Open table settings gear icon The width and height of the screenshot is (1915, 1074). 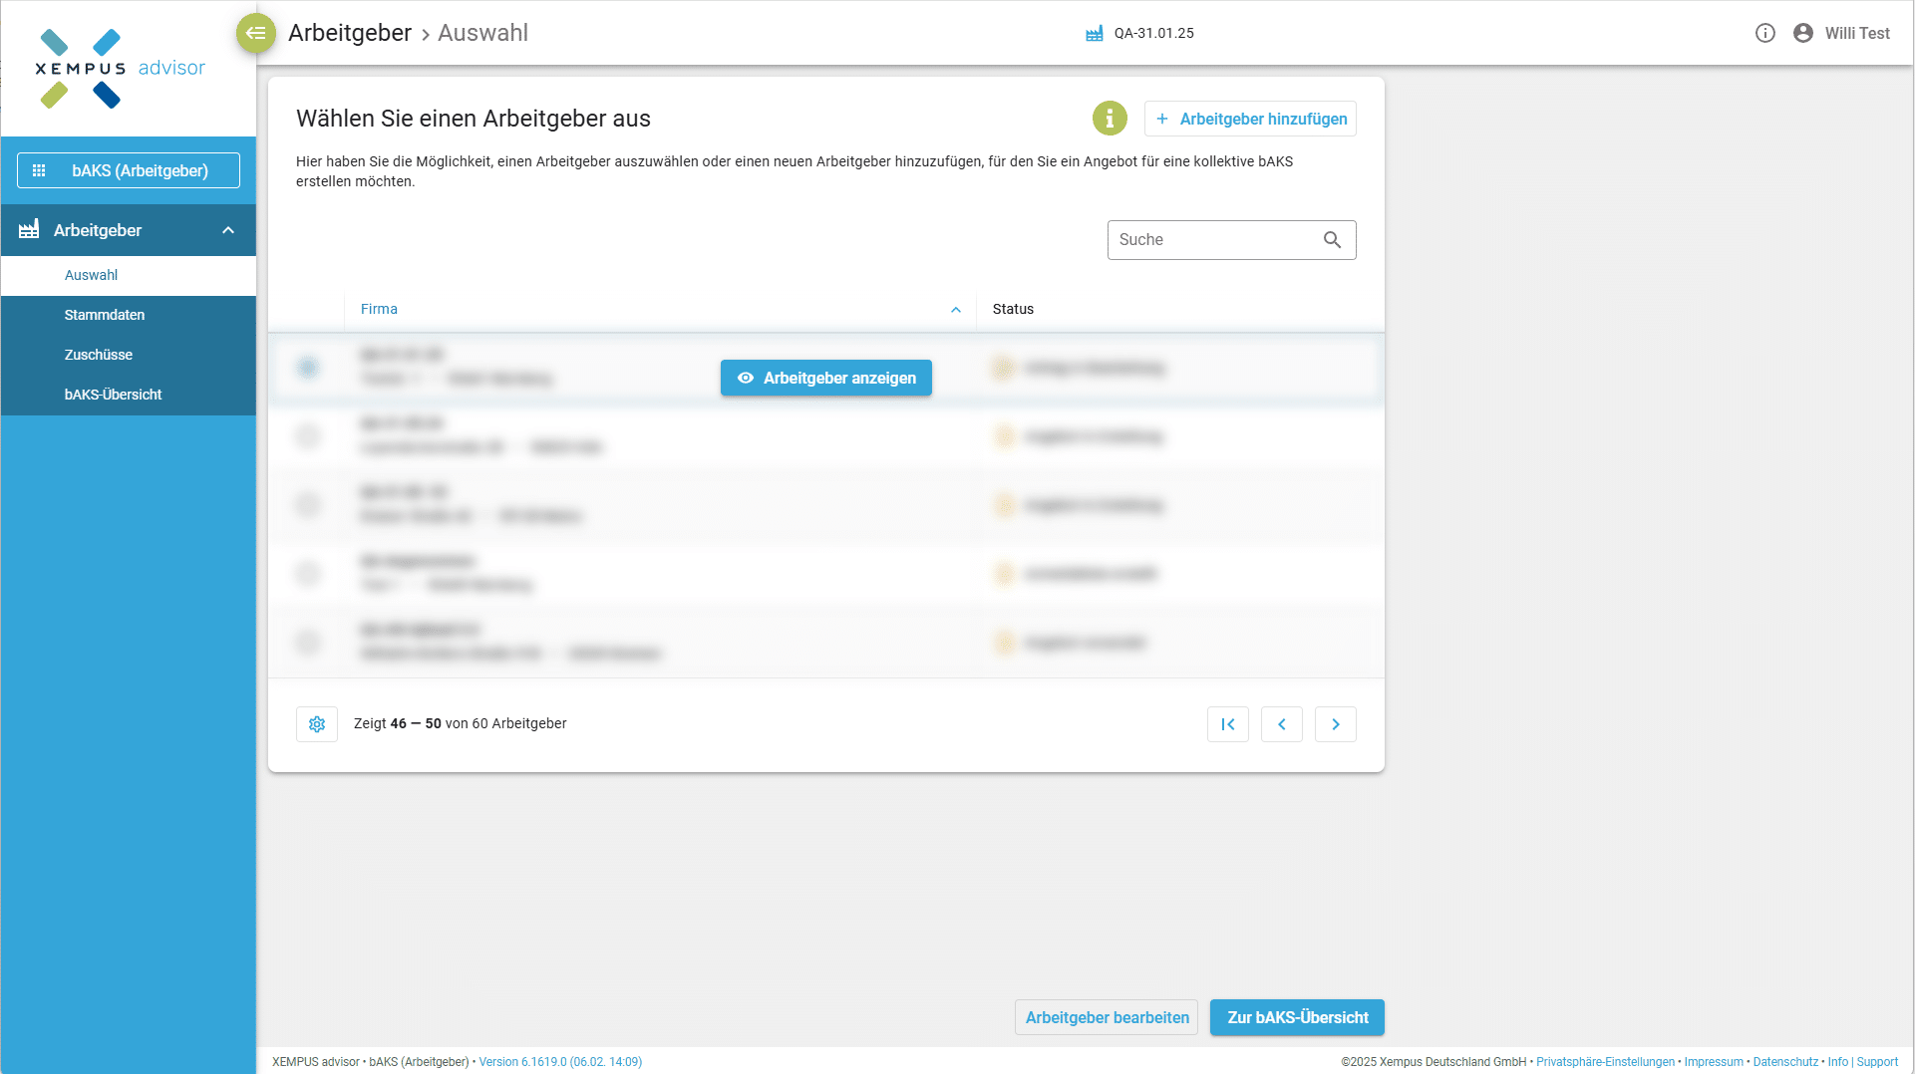pos(317,724)
